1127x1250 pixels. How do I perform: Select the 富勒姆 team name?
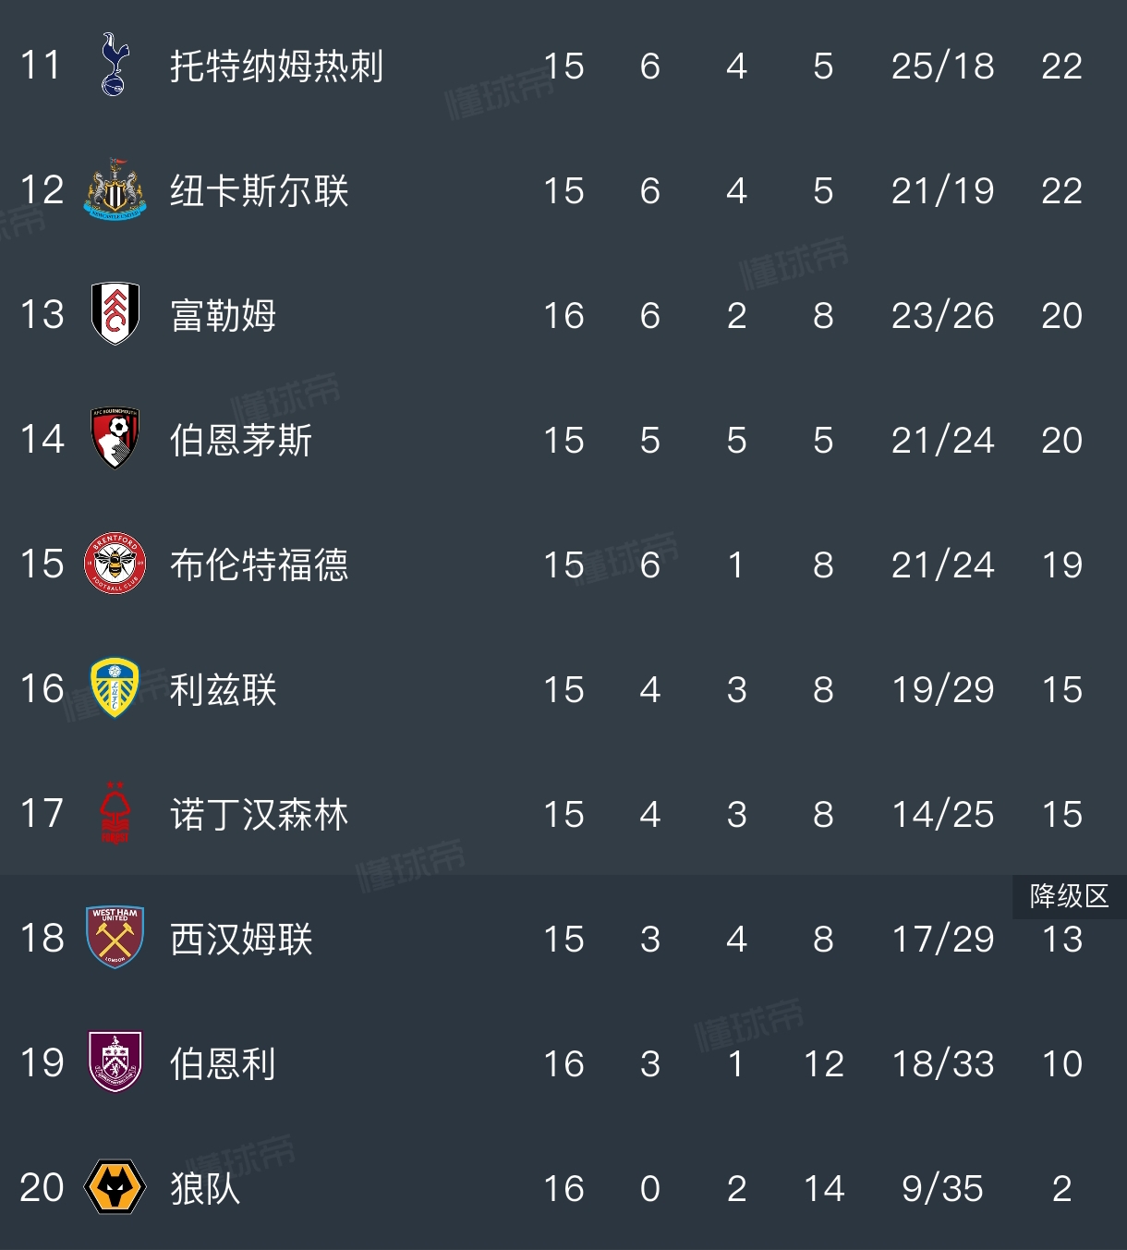[x=223, y=316]
